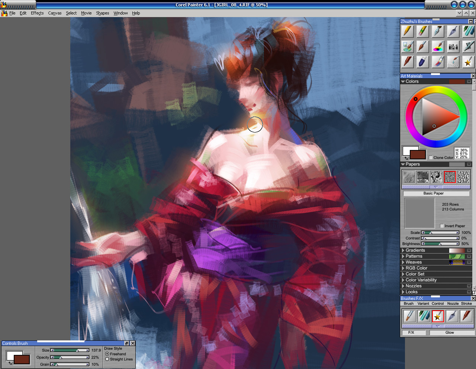Open the Canvas menu

pos(55,13)
